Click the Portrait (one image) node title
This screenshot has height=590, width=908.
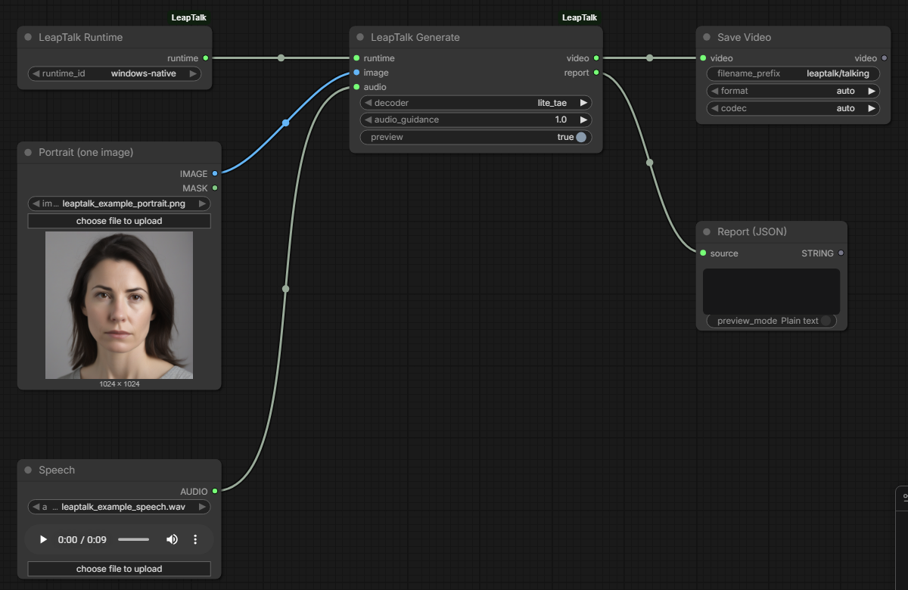pyautogui.click(x=86, y=152)
